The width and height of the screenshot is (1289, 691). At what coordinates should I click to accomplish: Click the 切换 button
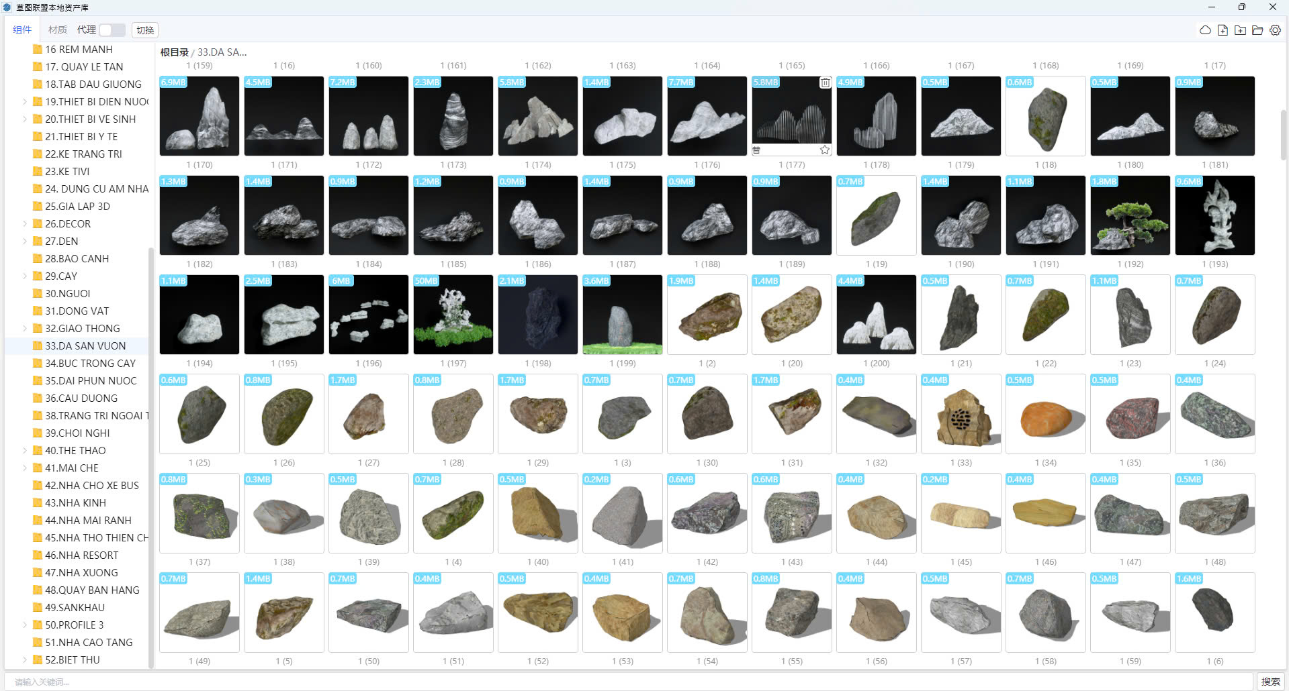[145, 30]
